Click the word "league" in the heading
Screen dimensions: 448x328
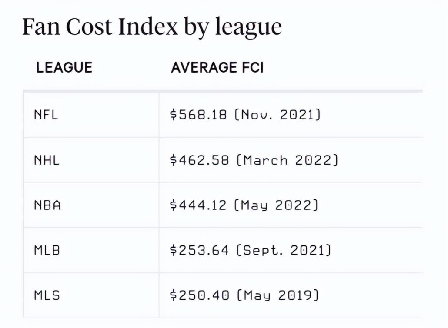point(248,27)
